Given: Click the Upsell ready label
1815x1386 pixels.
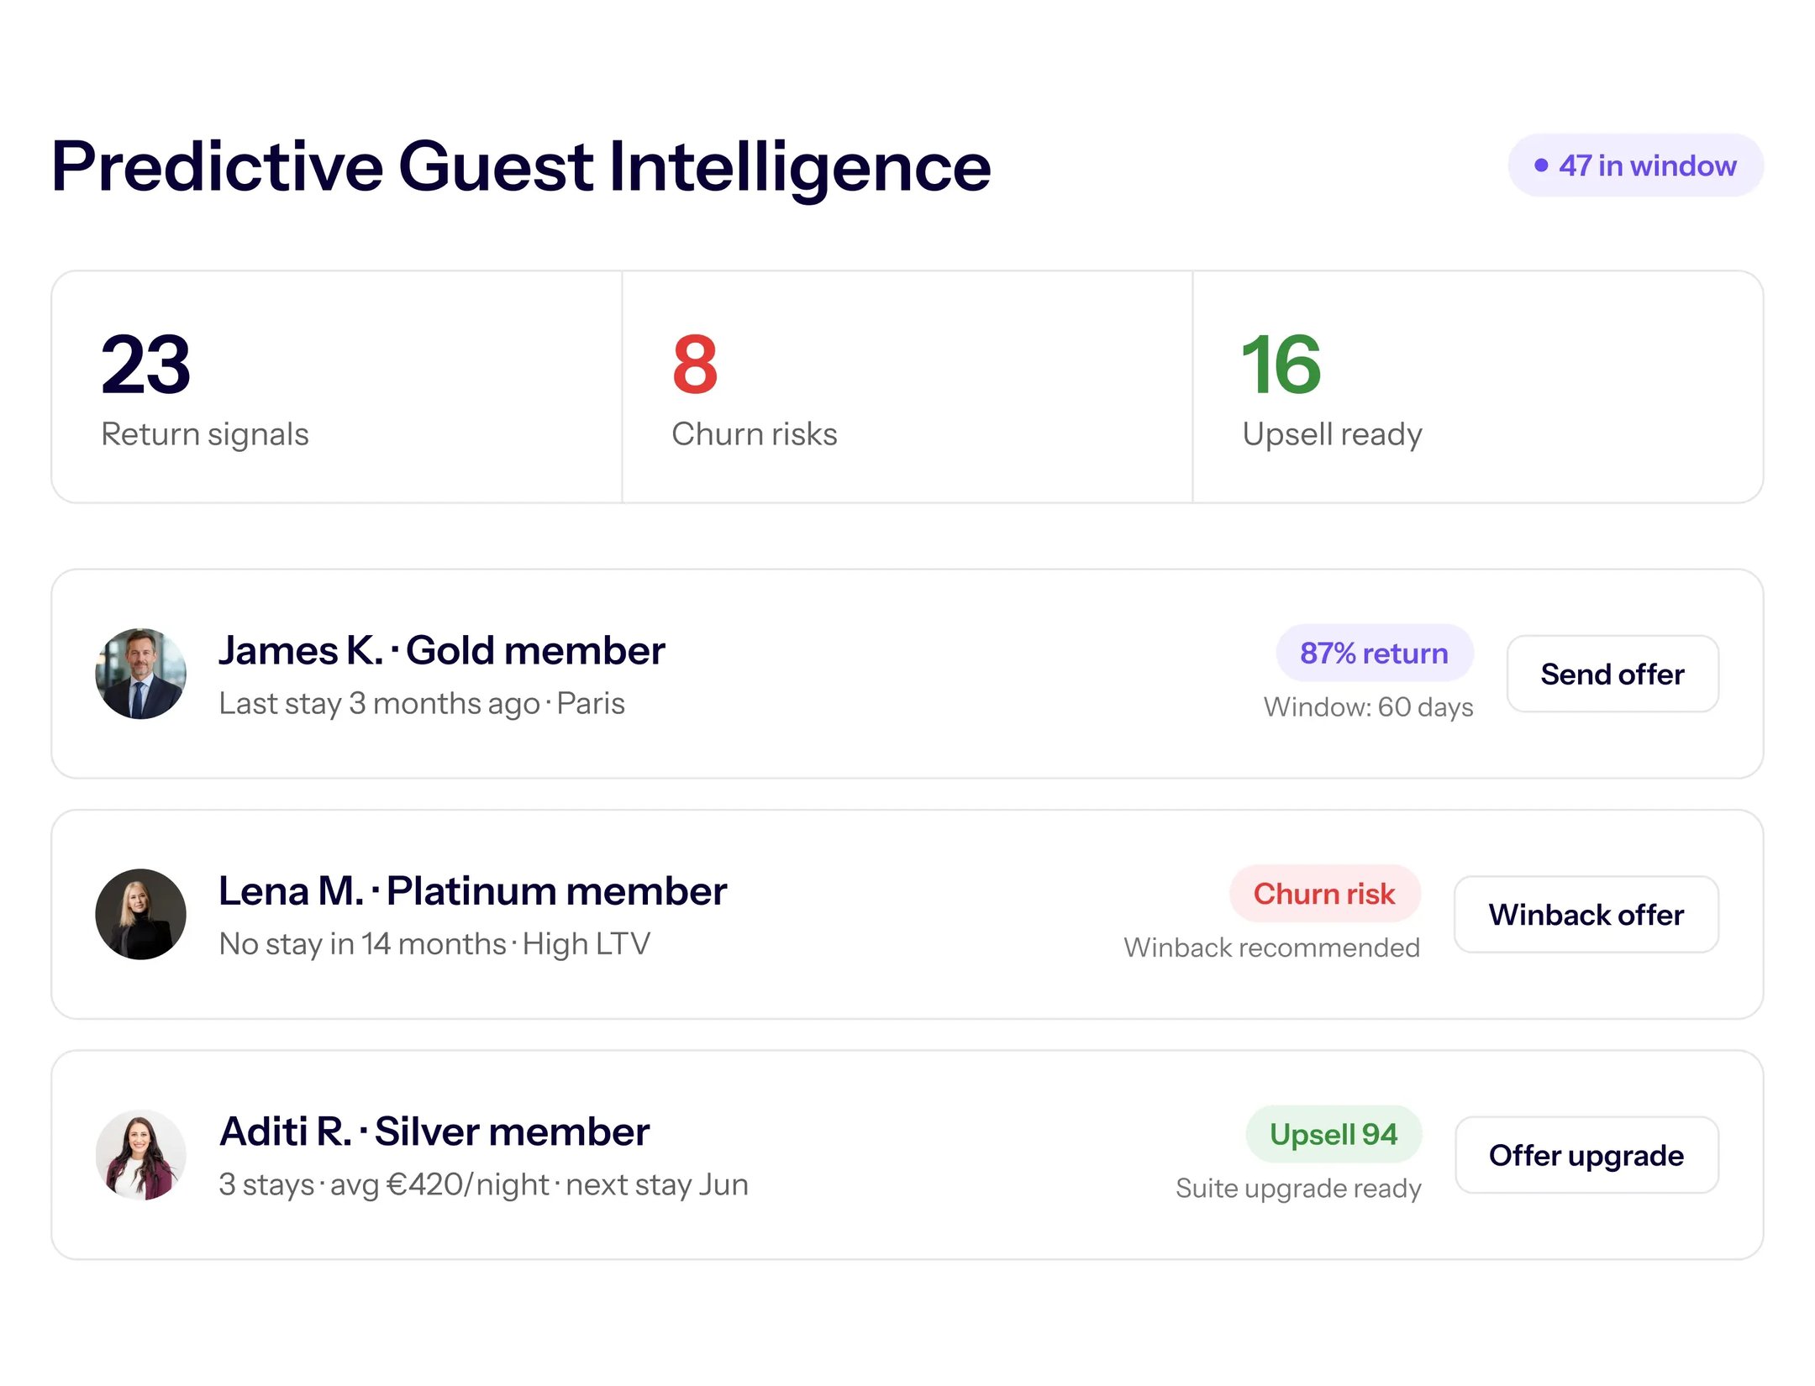Looking at the screenshot, I should [x=1333, y=435].
